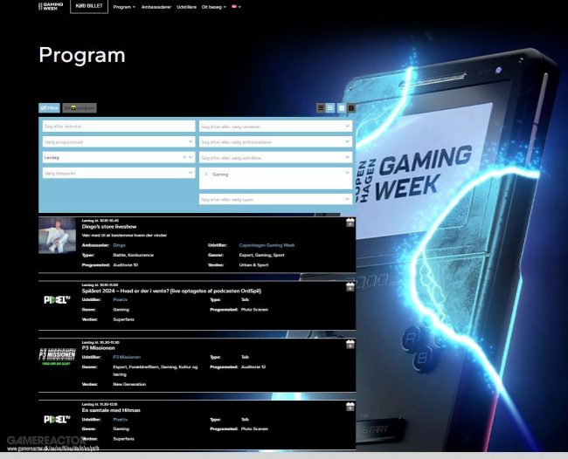Image resolution: width=568 pixels, height=459 pixels.
Task: Click the KØB BILLET button
Action: coord(89,6)
